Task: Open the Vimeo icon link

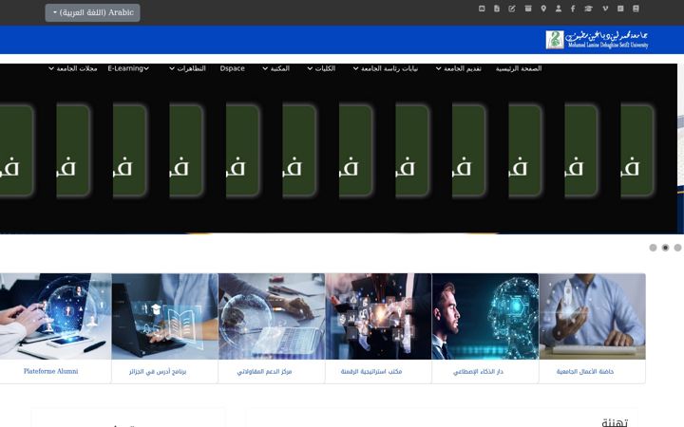Action: pyautogui.click(x=605, y=9)
